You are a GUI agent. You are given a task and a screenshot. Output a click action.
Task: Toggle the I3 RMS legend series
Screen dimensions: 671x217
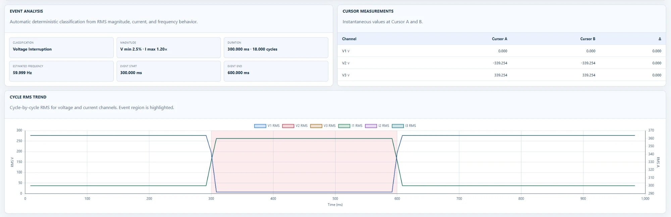tap(404, 126)
